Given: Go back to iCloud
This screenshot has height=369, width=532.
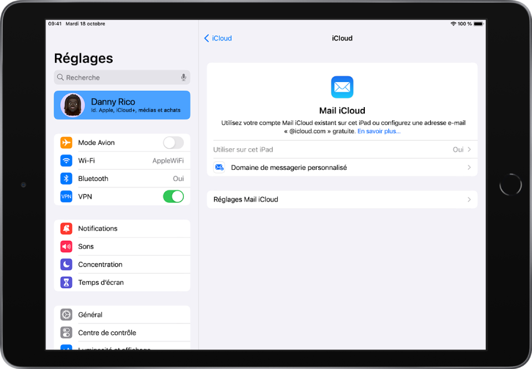Looking at the screenshot, I should point(218,38).
